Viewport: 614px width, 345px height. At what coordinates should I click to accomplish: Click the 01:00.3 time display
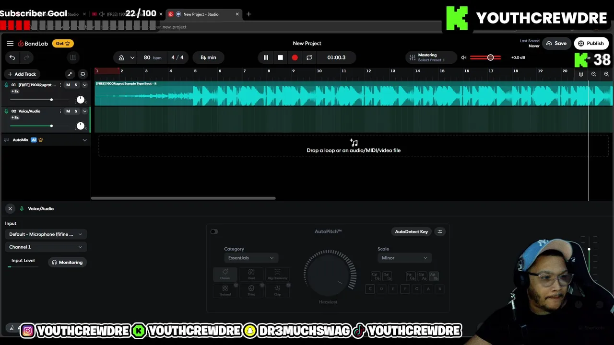pos(336,57)
